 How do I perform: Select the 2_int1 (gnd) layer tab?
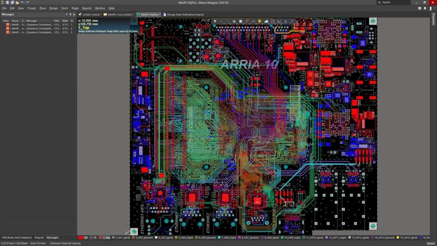click(121, 238)
